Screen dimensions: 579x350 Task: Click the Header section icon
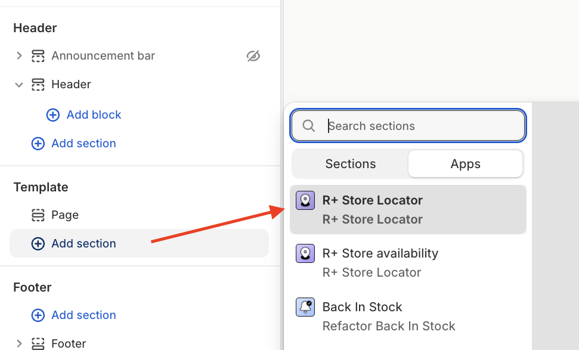[x=38, y=85]
